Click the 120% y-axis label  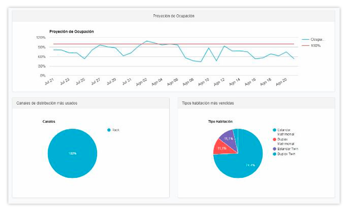click(x=41, y=38)
